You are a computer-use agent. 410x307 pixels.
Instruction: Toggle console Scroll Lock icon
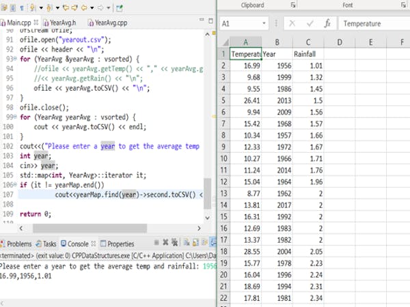coord(195,243)
